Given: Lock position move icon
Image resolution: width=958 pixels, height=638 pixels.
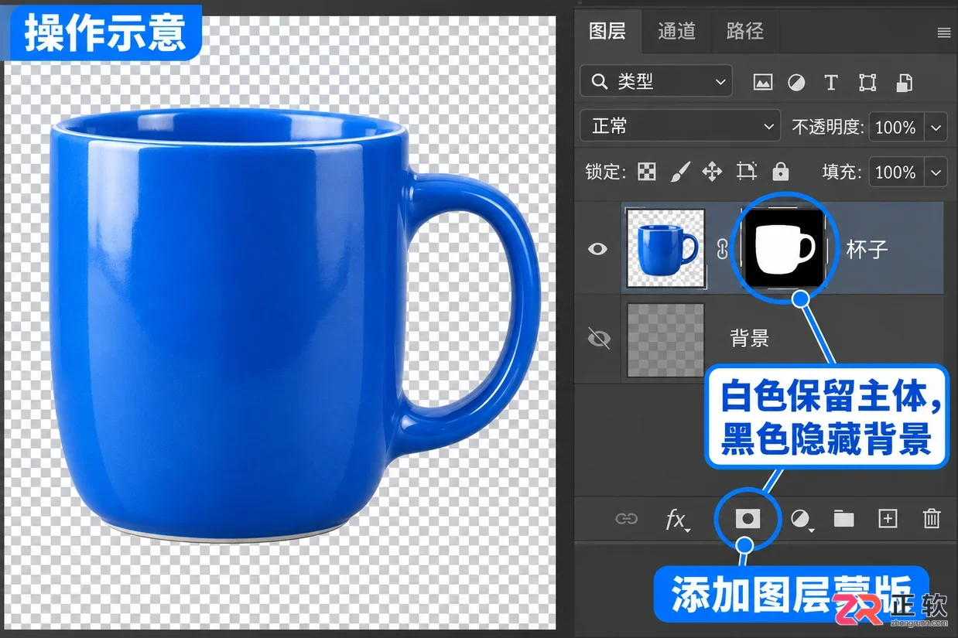Looking at the screenshot, I should pos(712,172).
